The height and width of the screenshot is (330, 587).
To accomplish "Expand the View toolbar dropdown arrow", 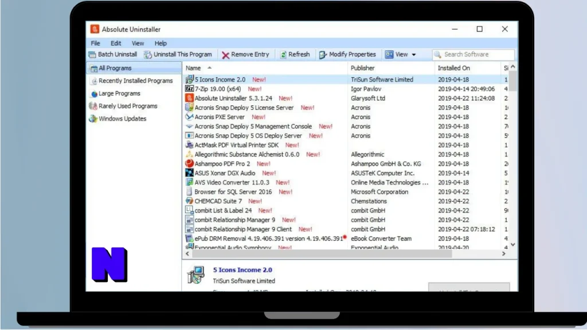I will point(414,54).
